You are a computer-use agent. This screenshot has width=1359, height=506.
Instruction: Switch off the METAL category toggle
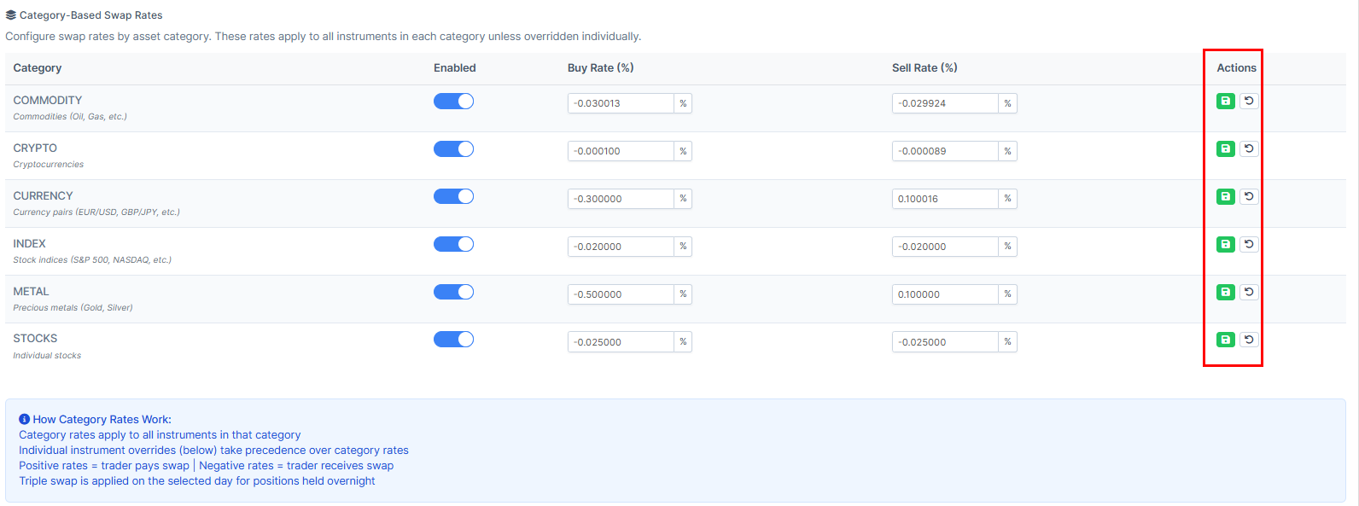453,293
